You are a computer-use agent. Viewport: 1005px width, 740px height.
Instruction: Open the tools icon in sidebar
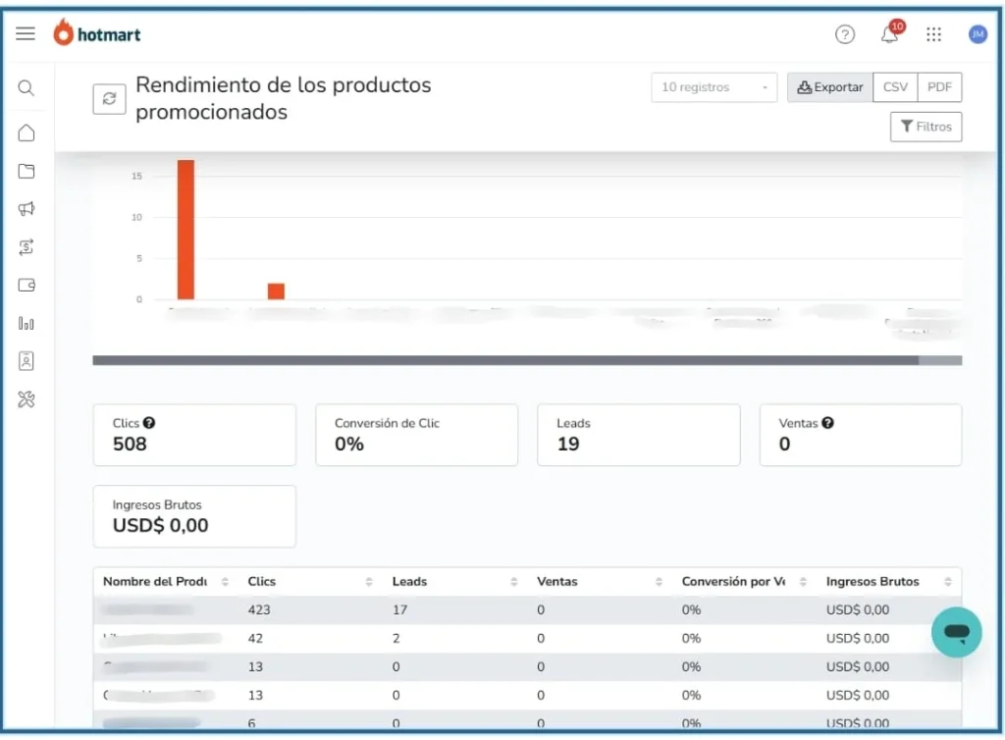tap(26, 398)
